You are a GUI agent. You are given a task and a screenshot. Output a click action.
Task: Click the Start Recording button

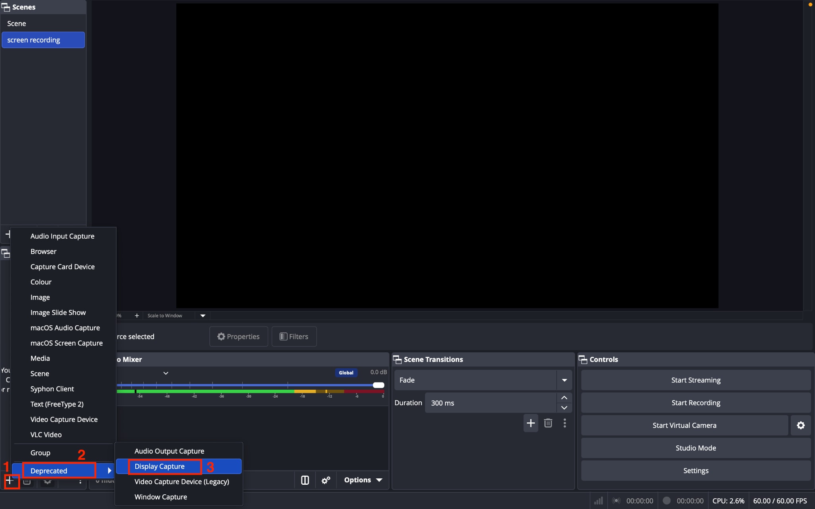pos(696,403)
